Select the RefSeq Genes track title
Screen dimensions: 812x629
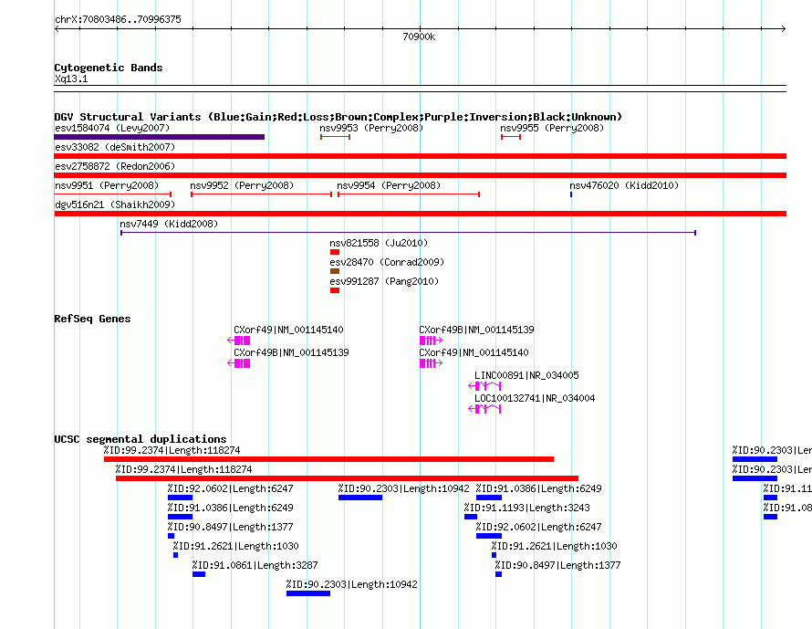(x=92, y=319)
